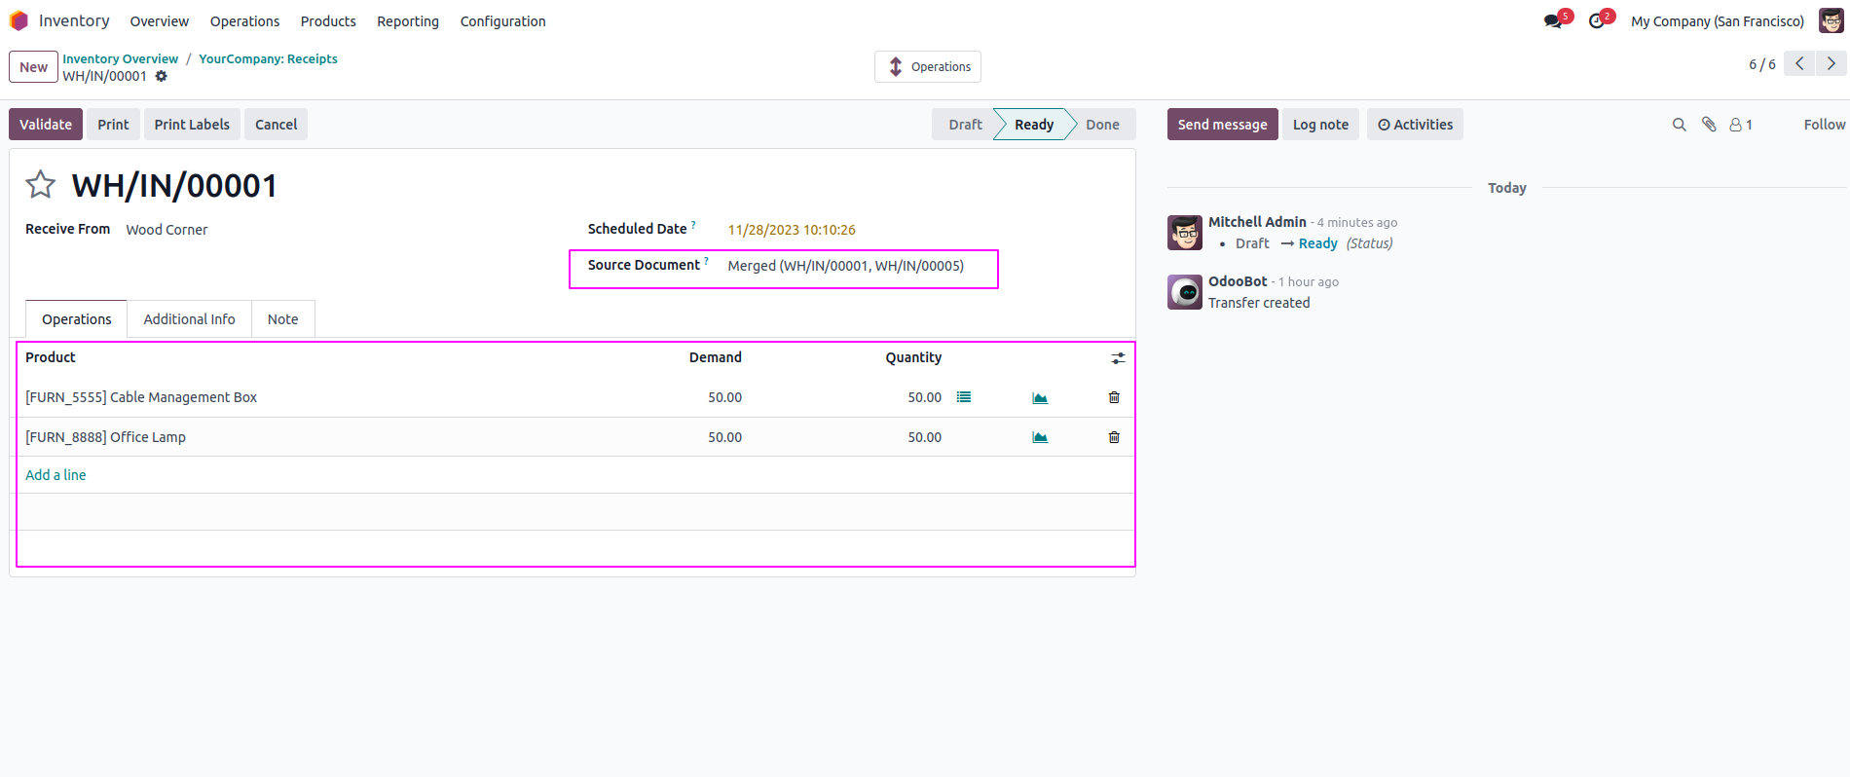The image size is (1850, 777).
Task: Click Add a line link
Action: pos(55,475)
